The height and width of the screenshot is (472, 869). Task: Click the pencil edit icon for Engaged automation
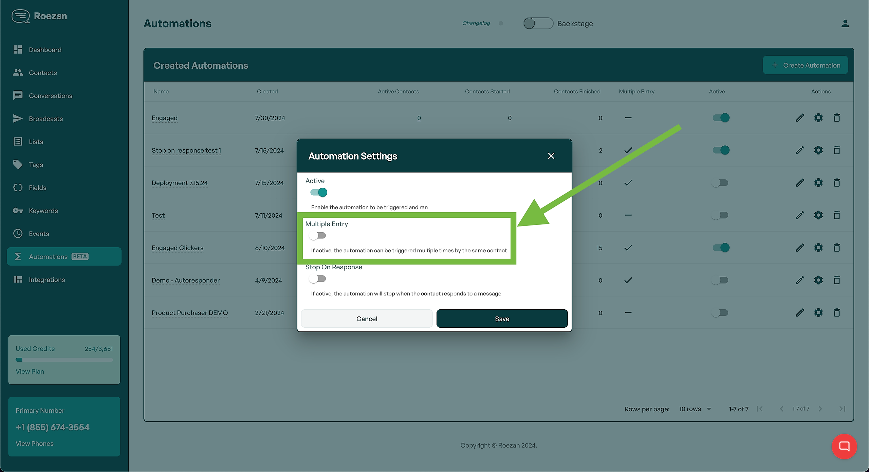800,118
